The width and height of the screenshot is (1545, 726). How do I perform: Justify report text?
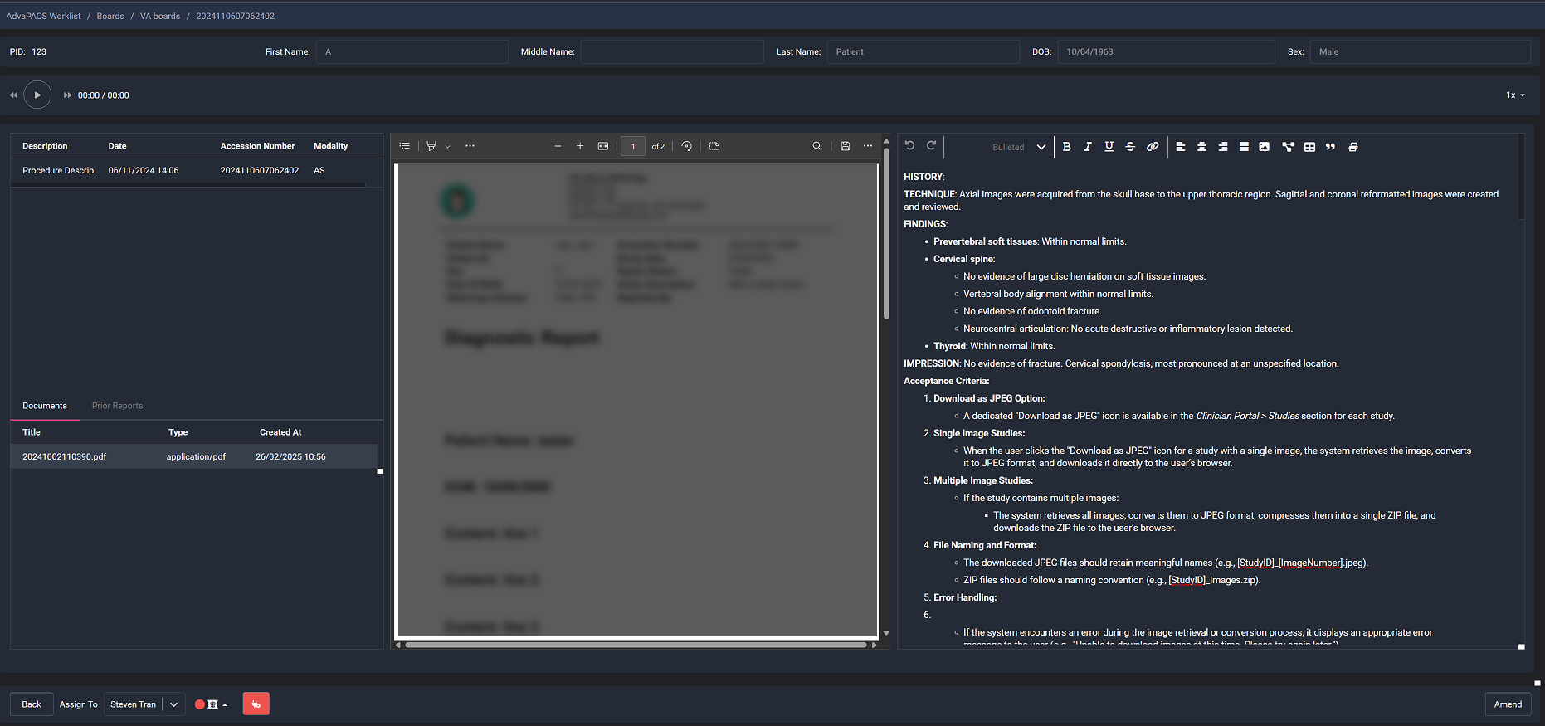1244,147
